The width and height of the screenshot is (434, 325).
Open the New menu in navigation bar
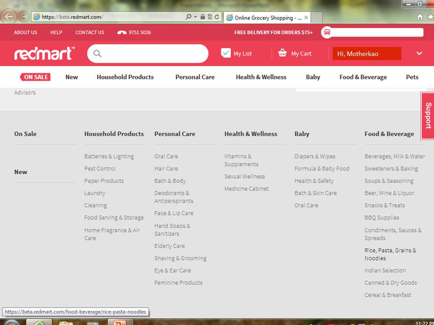click(x=72, y=77)
